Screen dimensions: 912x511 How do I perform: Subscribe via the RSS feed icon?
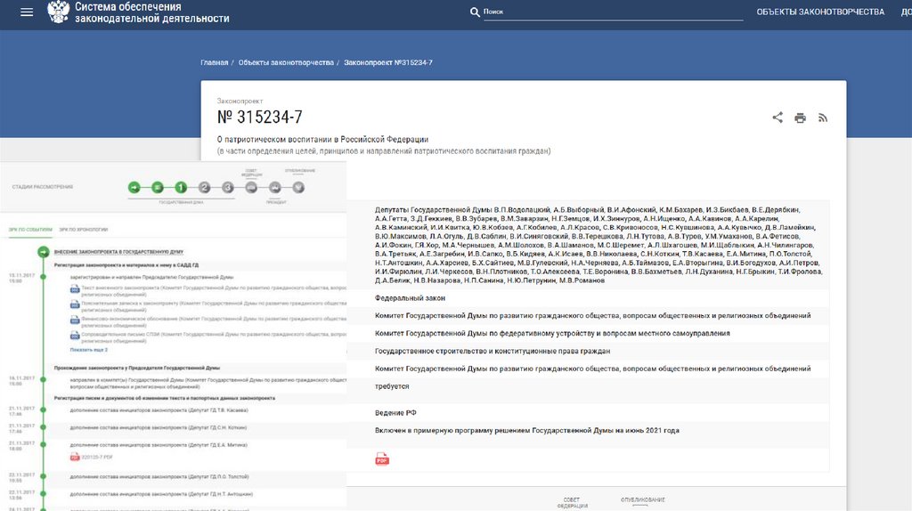point(822,118)
